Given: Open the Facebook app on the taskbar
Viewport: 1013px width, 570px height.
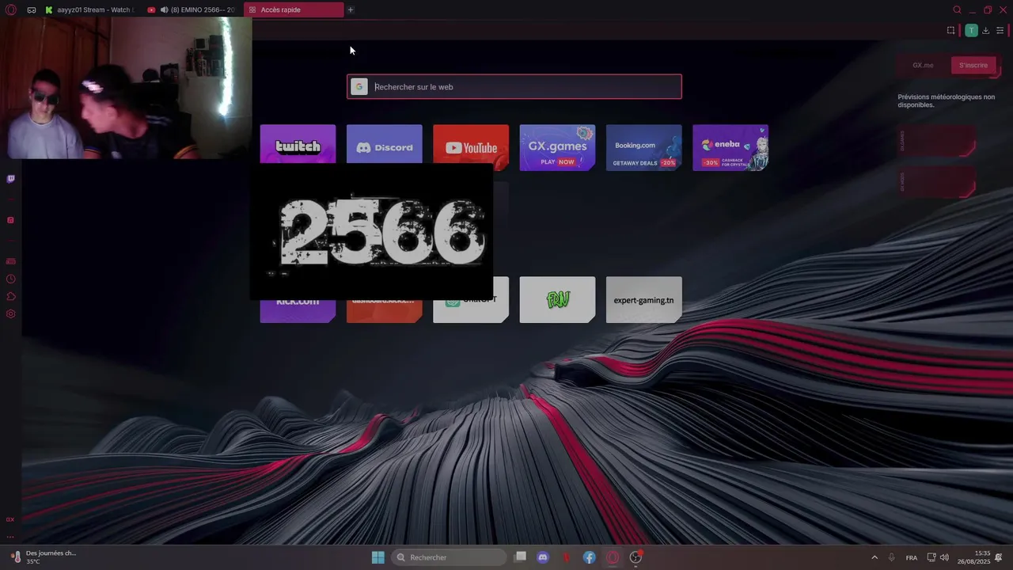Looking at the screenshot, I should coord(590,557).
